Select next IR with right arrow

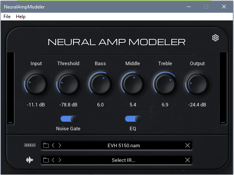[x=60, y=160]
